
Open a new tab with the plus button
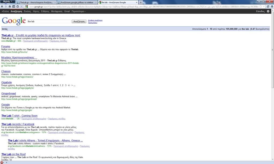coord(141,2)
